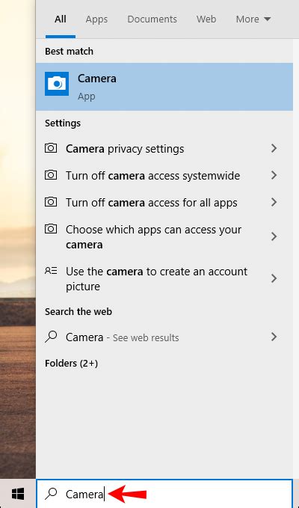Switch to the Documents tab
Screen dimensions: 299x508
pyautogui.click(x=152, y=19)
